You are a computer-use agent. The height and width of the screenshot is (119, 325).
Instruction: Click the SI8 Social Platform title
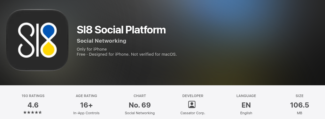[121, 30]
